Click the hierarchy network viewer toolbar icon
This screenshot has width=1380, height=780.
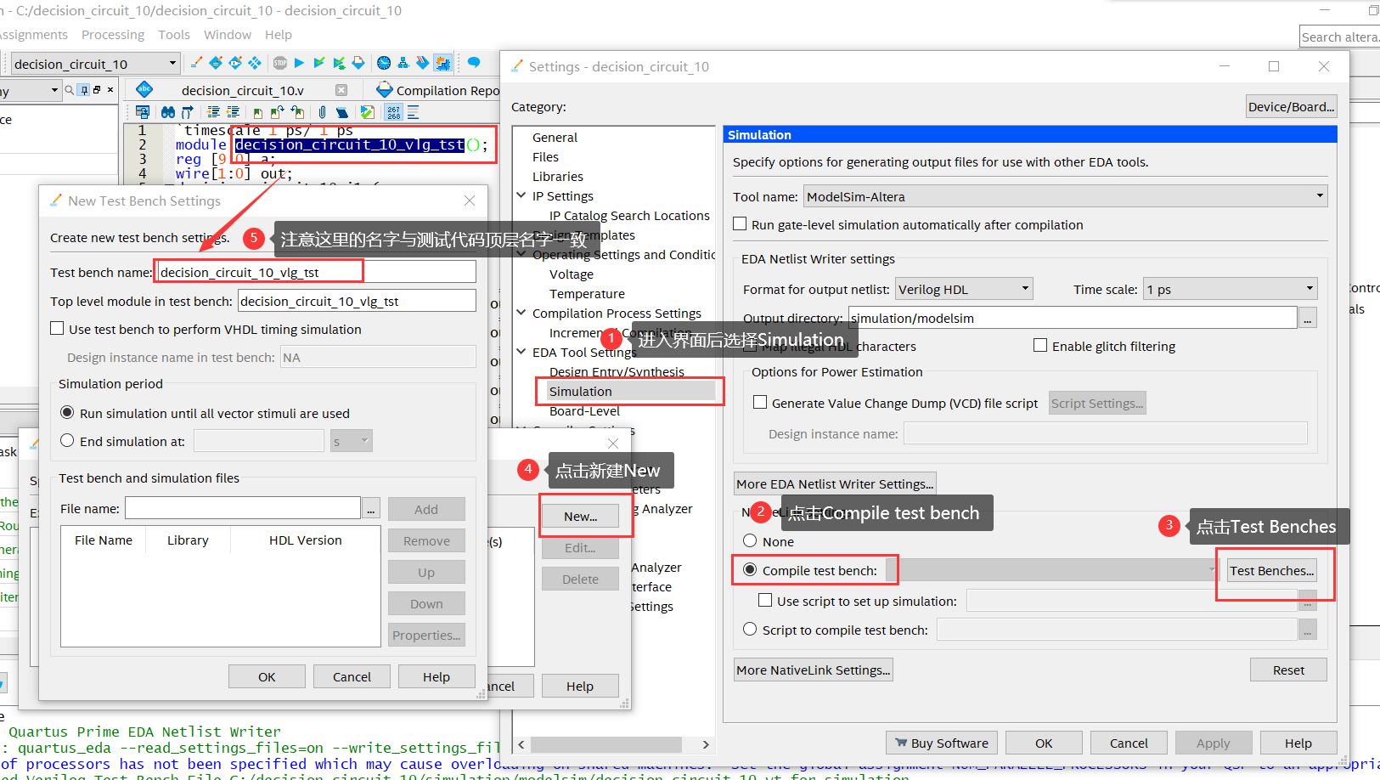403,63
